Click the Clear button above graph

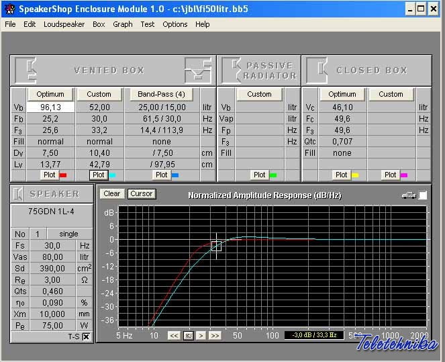112,193
